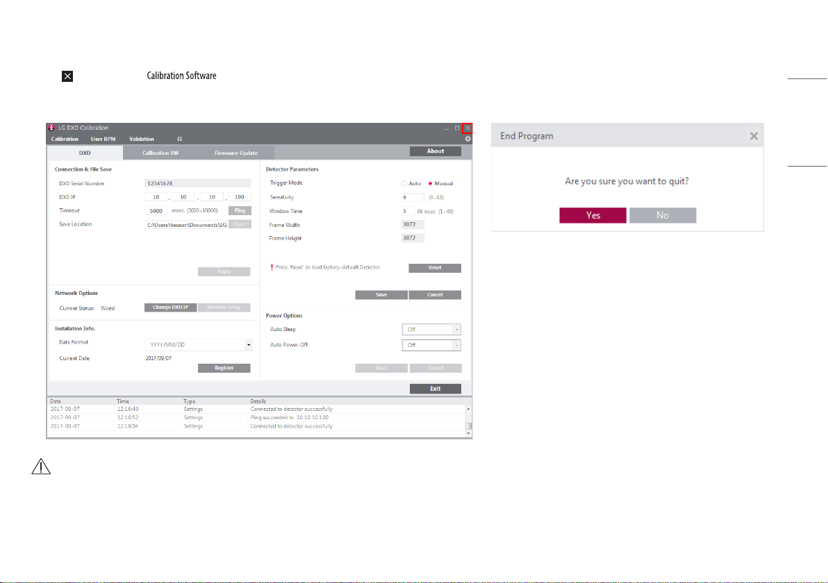Click the Timeout value field
This screenshot has height=583, width=828.
point(156,211)
